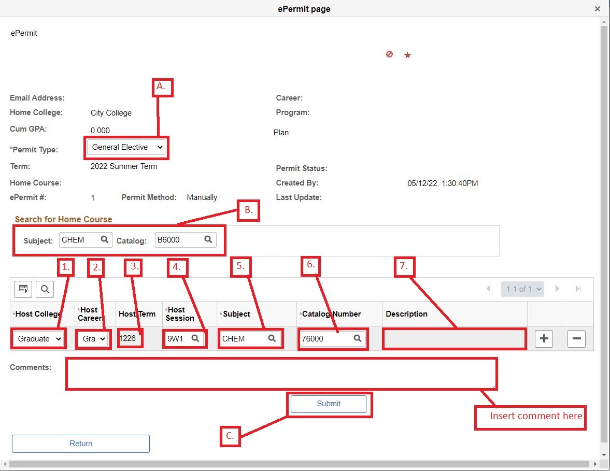This screenshot has height=471, width=610.
Task: Click the Return button
Action: coord(80,444)
